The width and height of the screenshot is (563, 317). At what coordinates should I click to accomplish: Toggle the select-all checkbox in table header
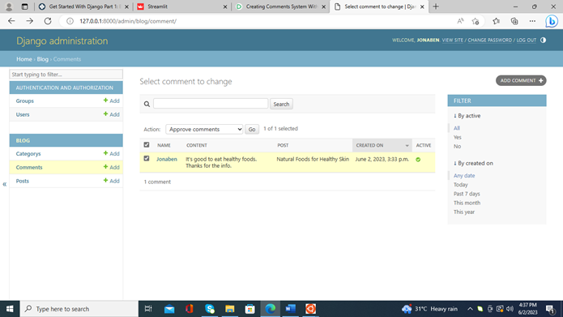point(147,145)
